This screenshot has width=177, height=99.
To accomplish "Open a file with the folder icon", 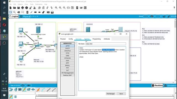I will 14,8.
